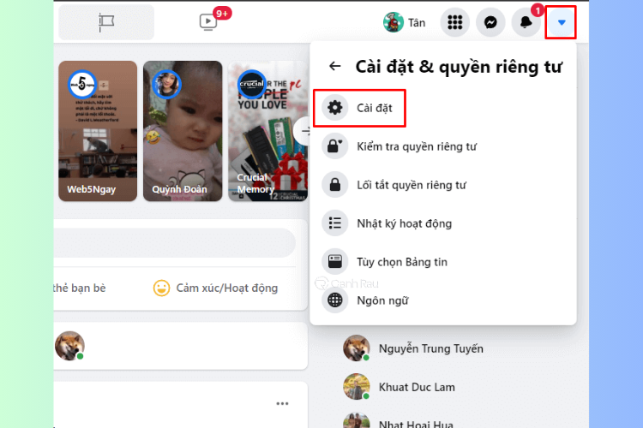The image size is (643, 428).
Task: Click the smiley icon of Cảm xúc/Hoạt động
Action: tap(161, 288)
